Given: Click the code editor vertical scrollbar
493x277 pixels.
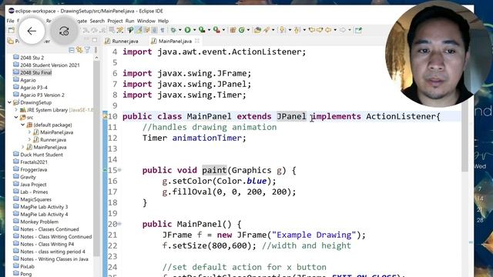Looking at the screenshot, I should coord(465,136).
